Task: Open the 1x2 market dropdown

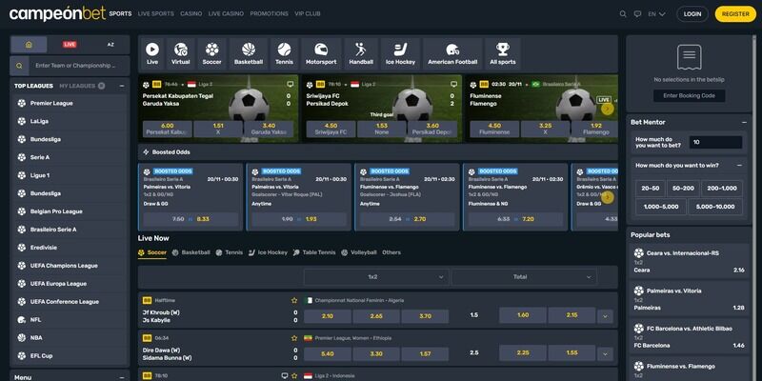Action: [374, 277]
